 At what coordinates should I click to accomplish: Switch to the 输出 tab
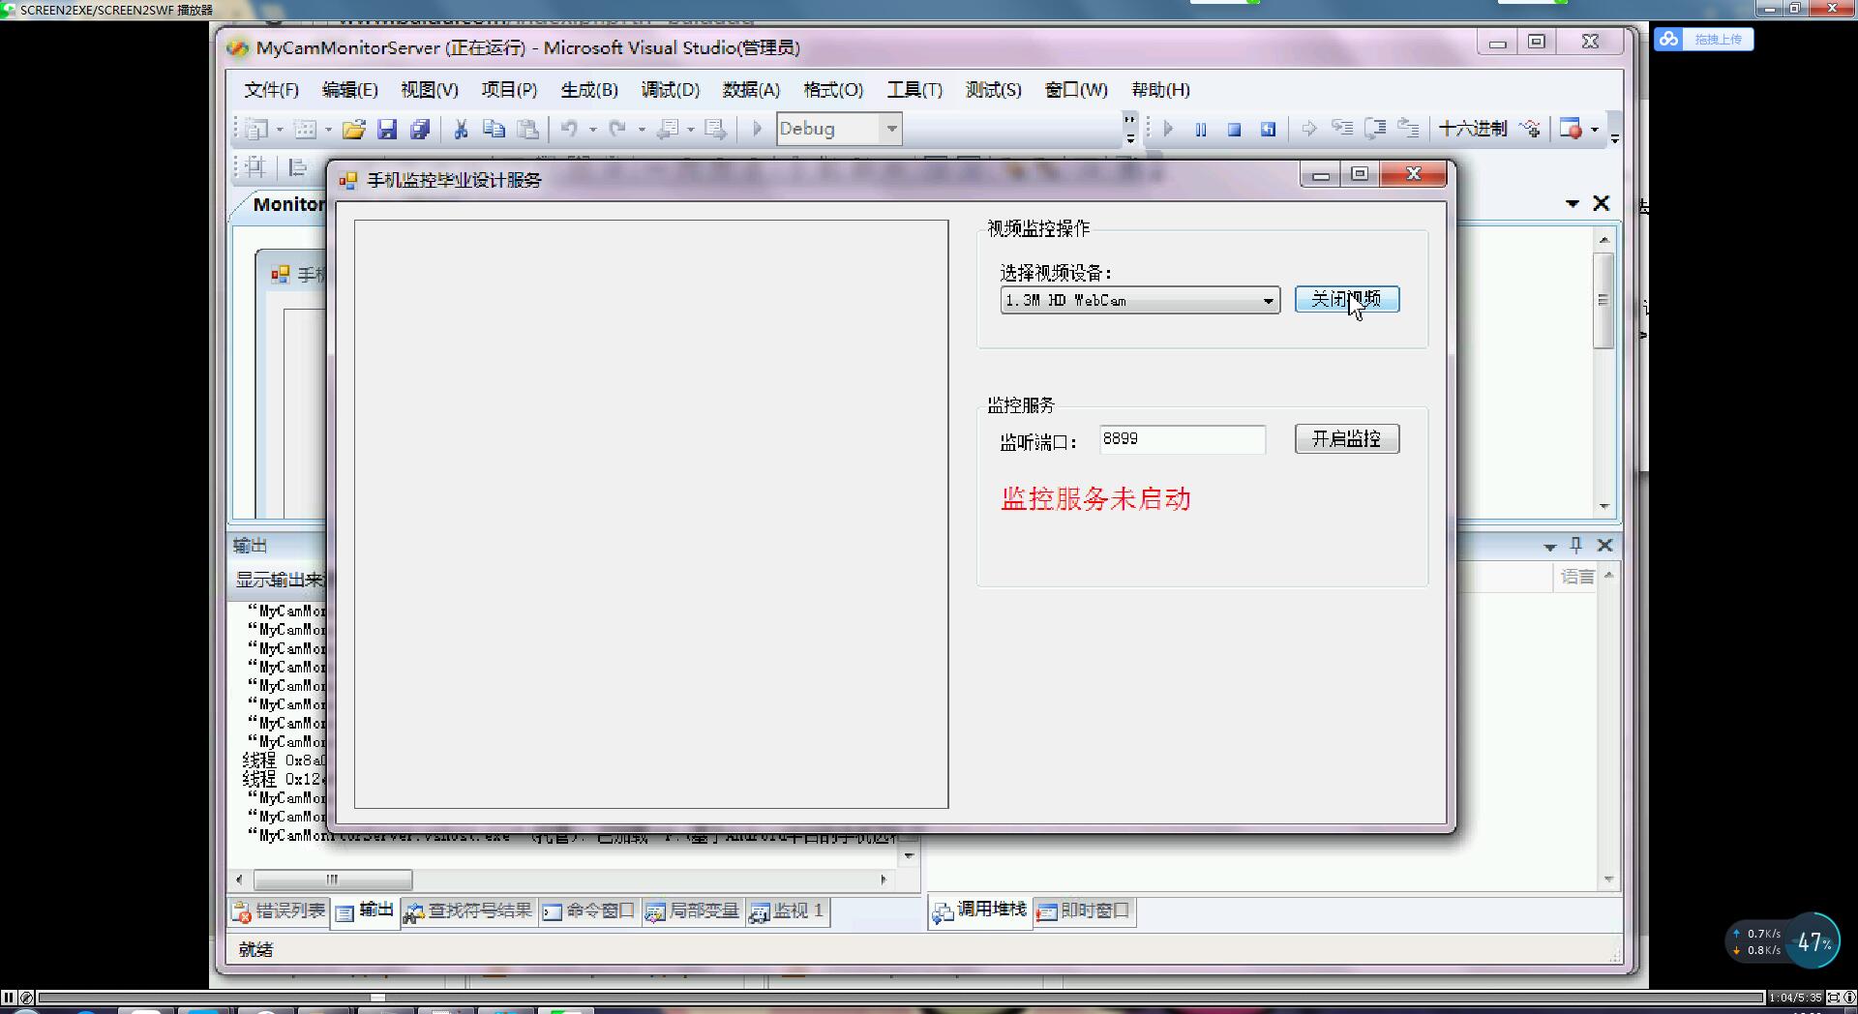pos(365,911)
